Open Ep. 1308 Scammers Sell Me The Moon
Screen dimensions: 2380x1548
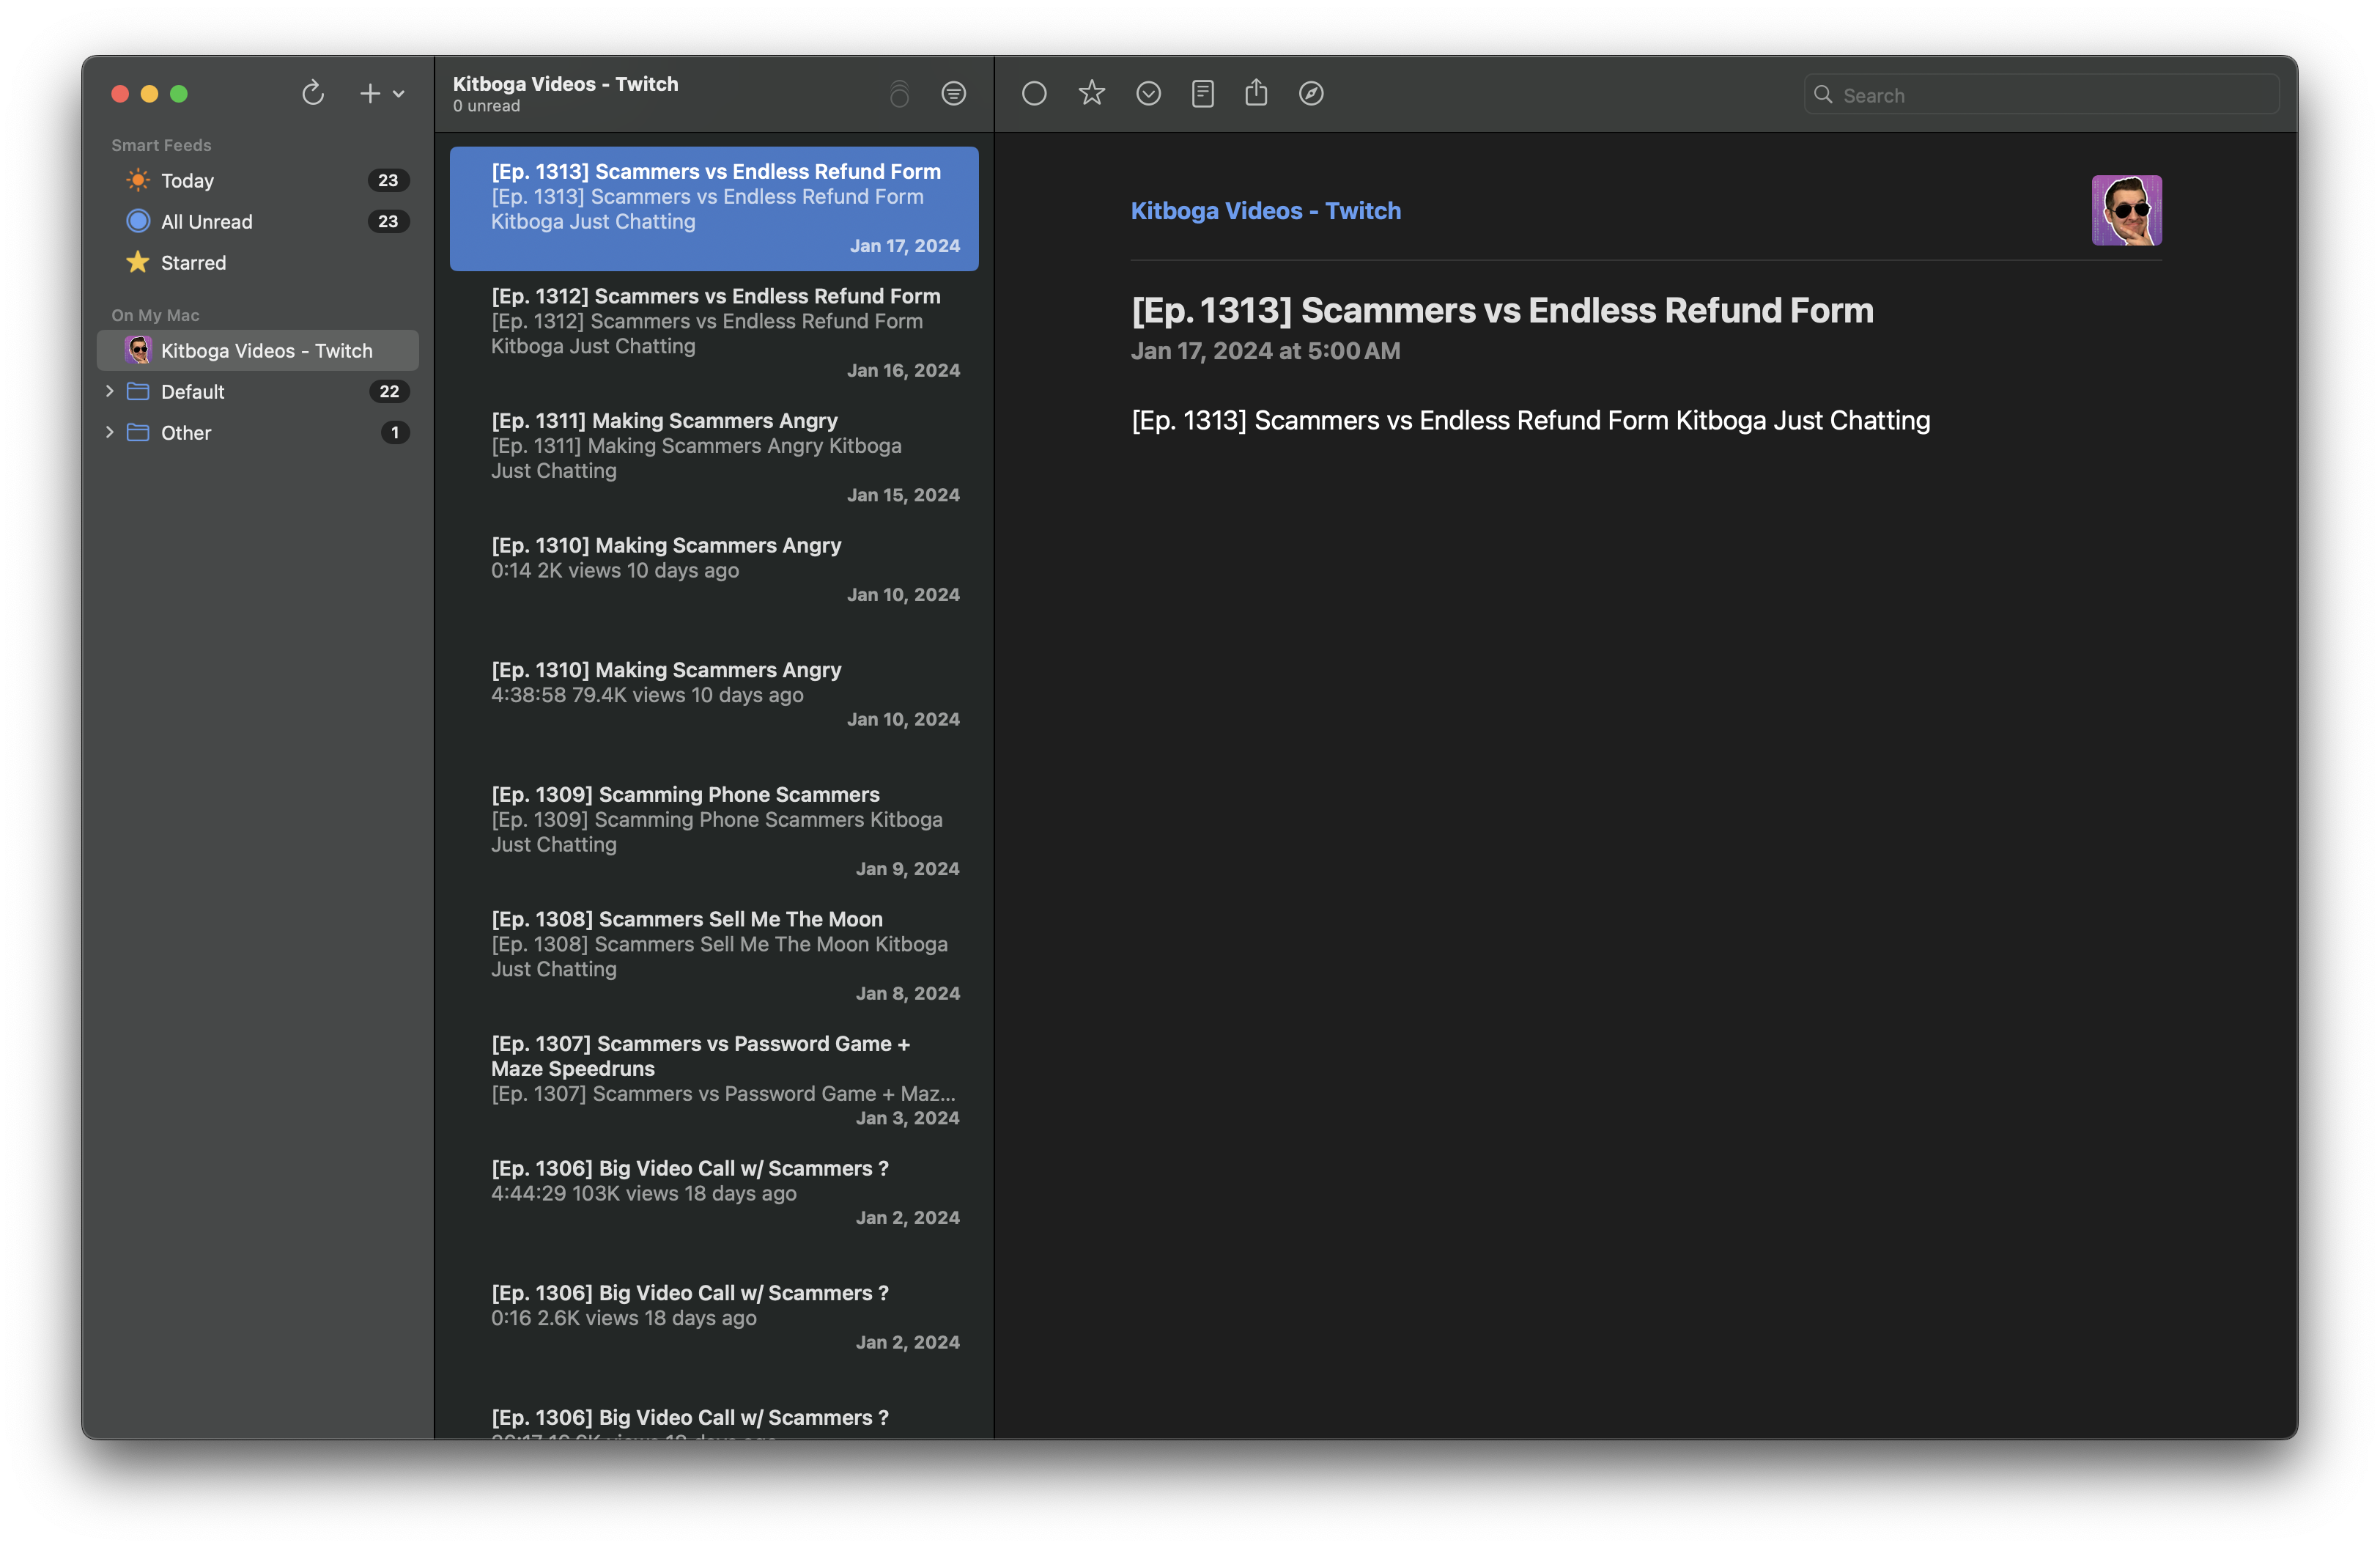pos(714,956)
